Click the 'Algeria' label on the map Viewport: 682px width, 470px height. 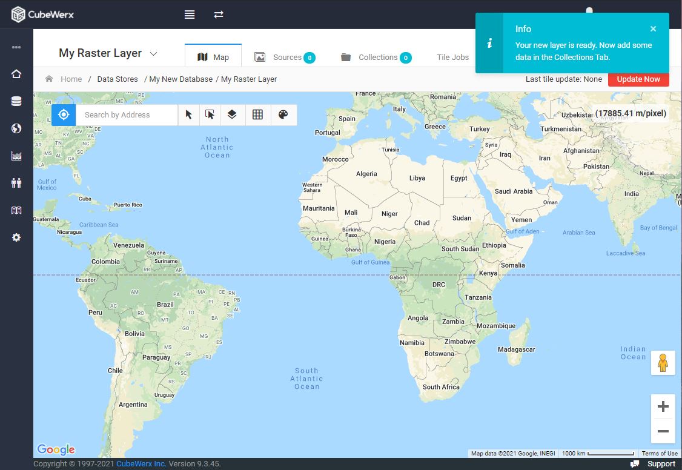coord(366,174)
